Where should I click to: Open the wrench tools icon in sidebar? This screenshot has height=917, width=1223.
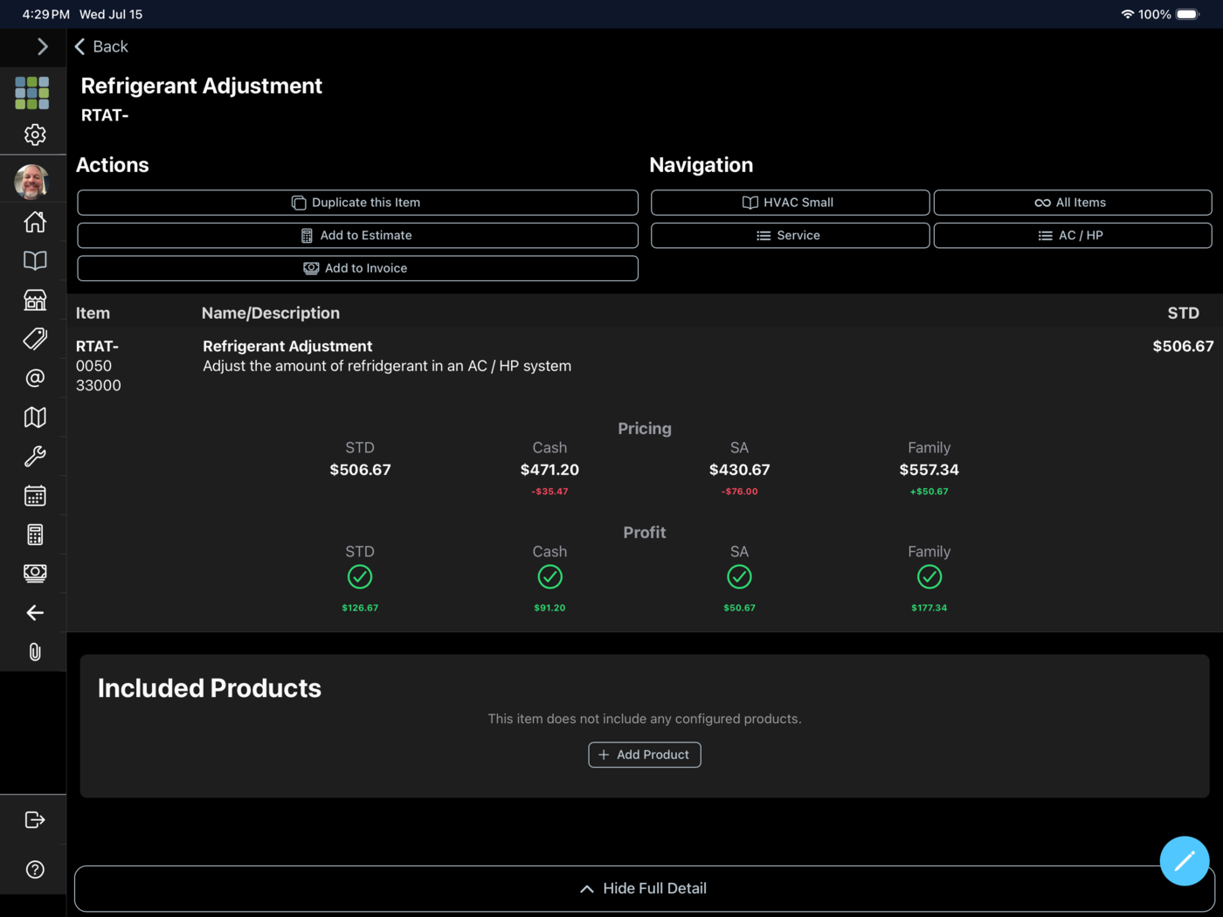[x=35, y=456]
